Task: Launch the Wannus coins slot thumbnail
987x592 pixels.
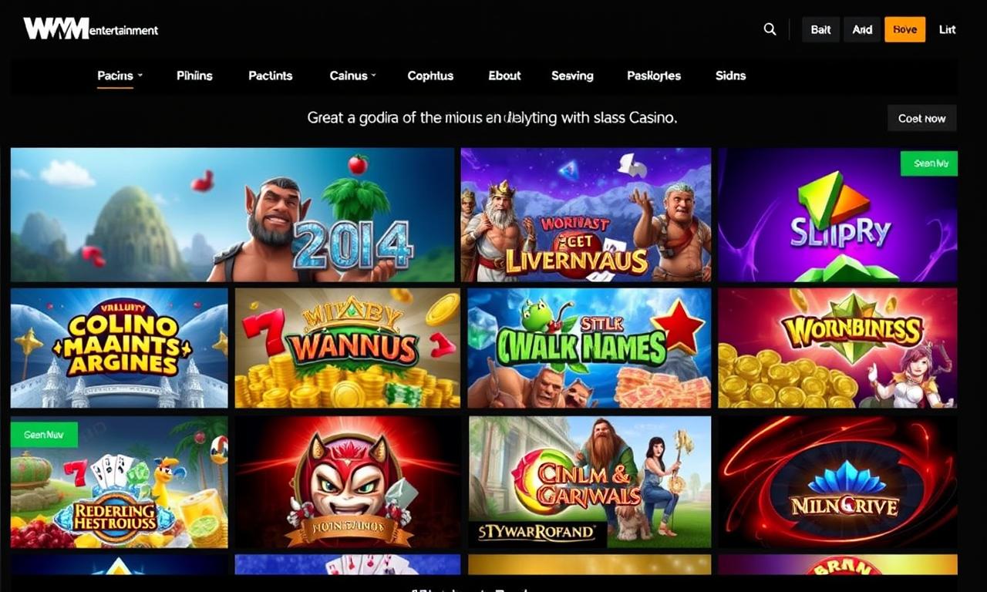Action: (348, 348)
